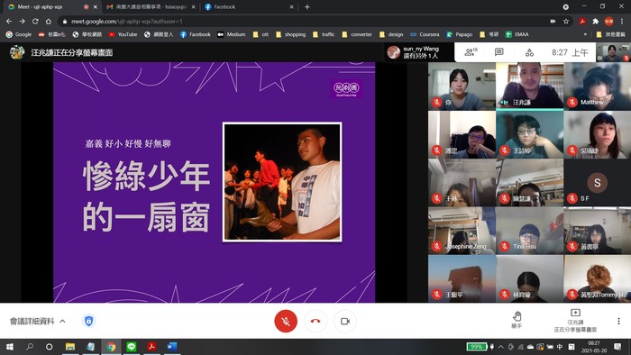631x355 pixels.
Task: Open the Medium bookmark
Action: [232, 34]
